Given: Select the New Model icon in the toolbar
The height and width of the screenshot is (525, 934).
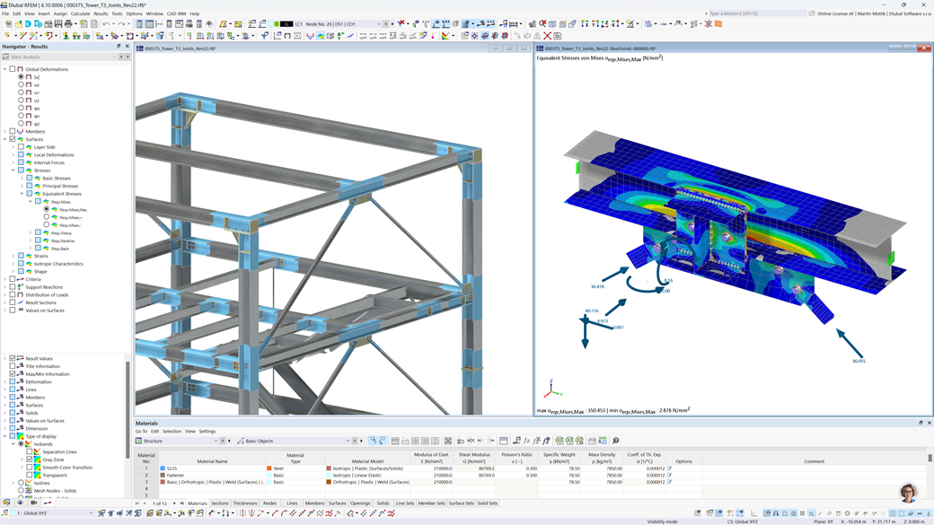Looking at the screenshot, I should (10, 27).
